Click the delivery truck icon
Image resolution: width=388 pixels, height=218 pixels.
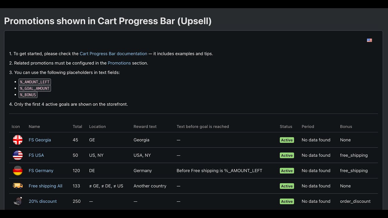click(x=18, y=186)
